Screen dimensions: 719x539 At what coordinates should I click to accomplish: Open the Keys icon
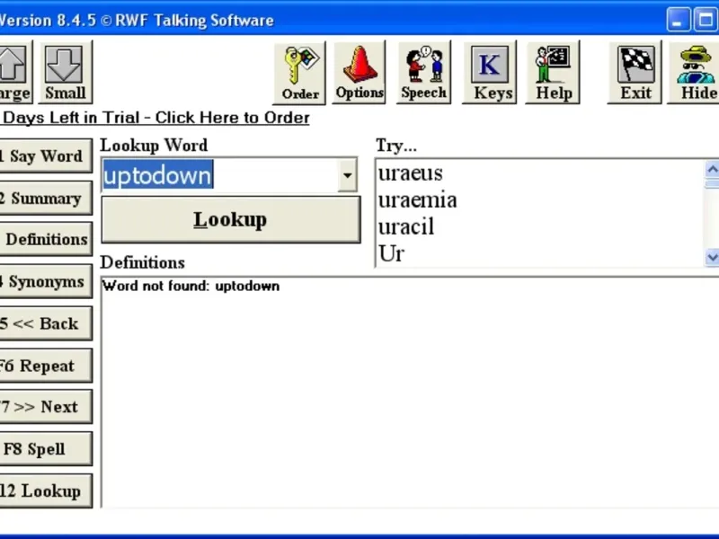490,73
